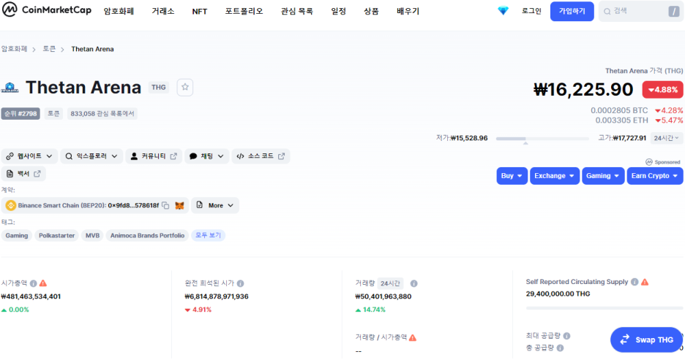This screenshot has height=360, width=685.
Task: Click the THG ticker badge
Action: click(159, 88)
